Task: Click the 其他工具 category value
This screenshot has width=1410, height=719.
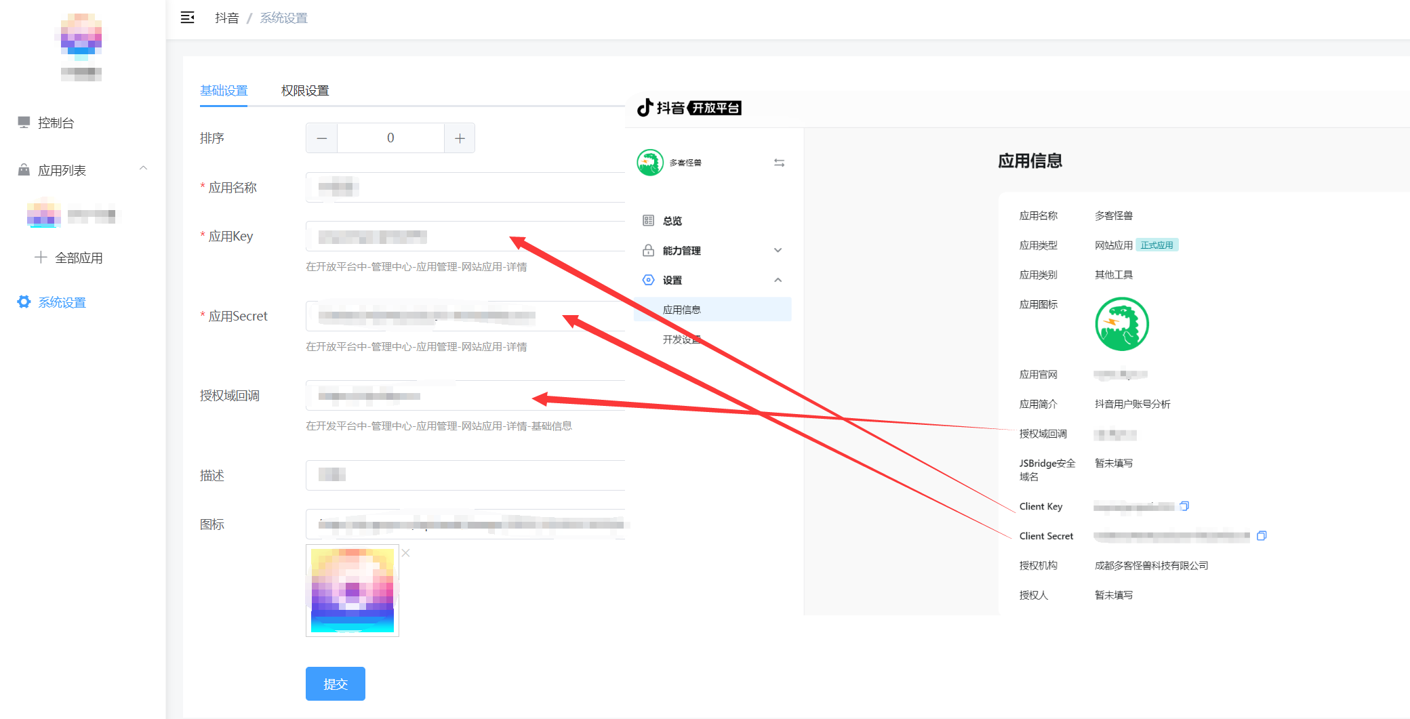Action: click(1114, 275)
